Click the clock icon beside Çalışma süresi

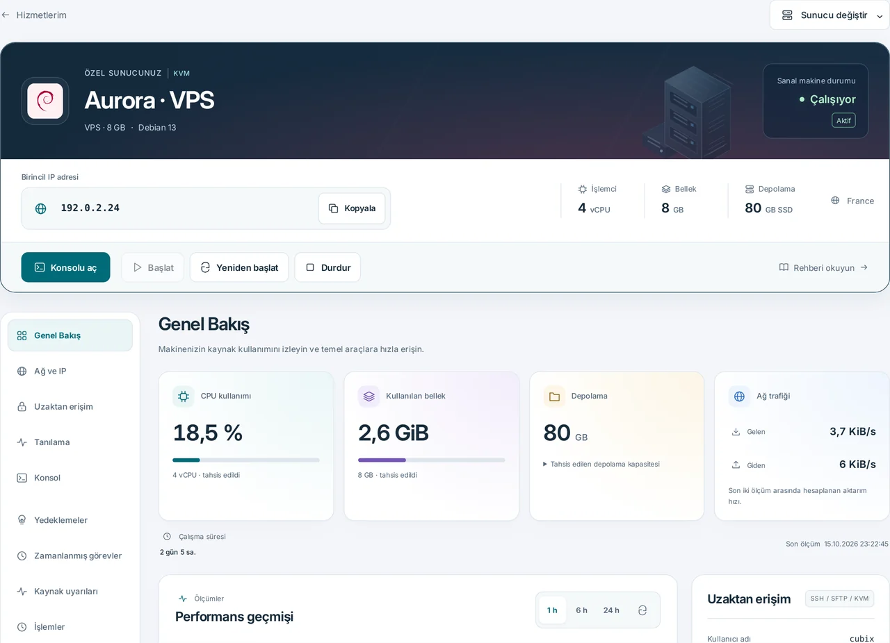click(167, 537)
